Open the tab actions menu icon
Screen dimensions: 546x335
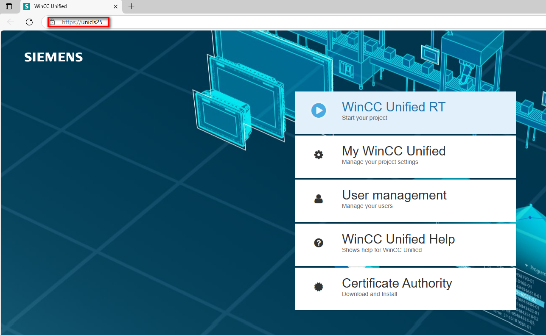pos(9,6)
